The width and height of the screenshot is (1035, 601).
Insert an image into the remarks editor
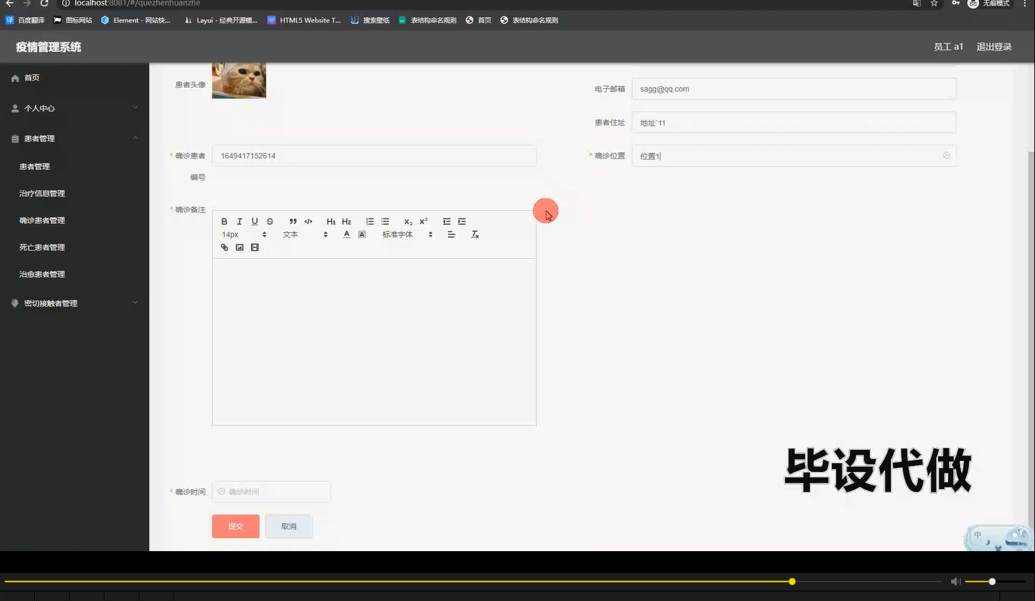pos(239,247)
